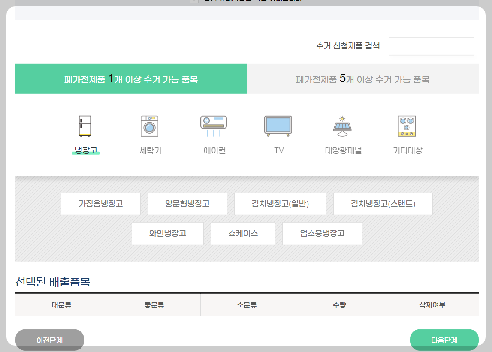This screenshot has width=492, height=352.
Task: Click the 선택된 배출품목 heading
Action: 53,282
